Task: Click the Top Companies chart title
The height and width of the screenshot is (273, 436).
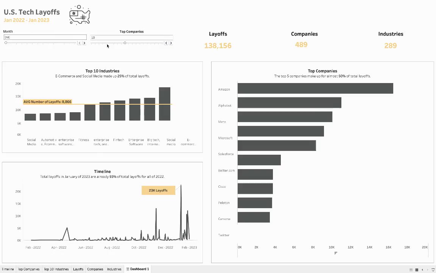Action: 322,71
